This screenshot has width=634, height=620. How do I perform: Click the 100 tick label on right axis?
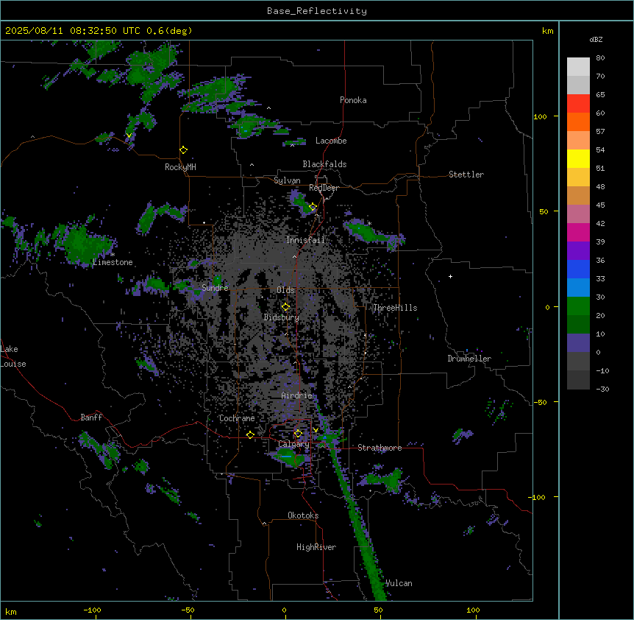(x=540, y=116)
